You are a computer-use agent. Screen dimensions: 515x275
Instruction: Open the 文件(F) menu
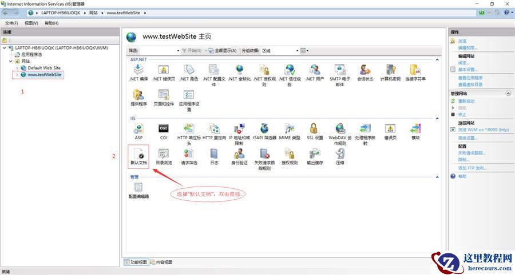tap(11, 23)
